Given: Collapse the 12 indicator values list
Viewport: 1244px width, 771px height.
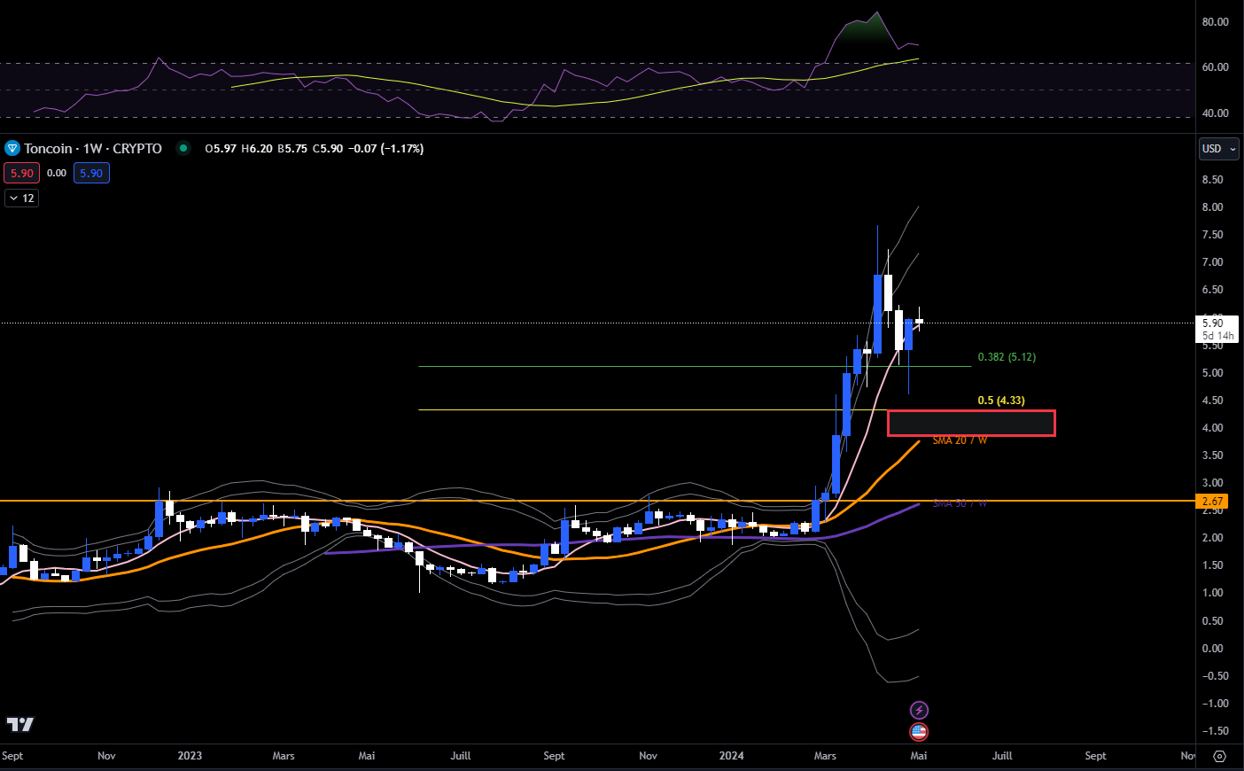Looking at the screenshot, I should click(21, 198).
